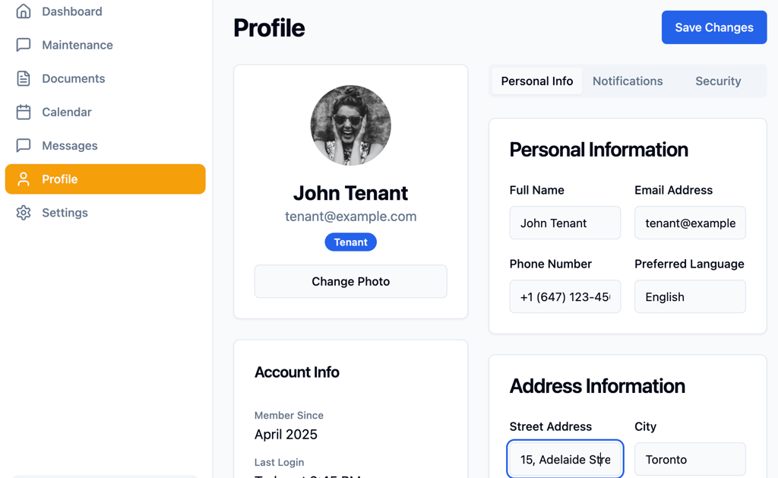Switch to the Notifications tab
Viewport: 778px width, 478px height.
point(627,81)
